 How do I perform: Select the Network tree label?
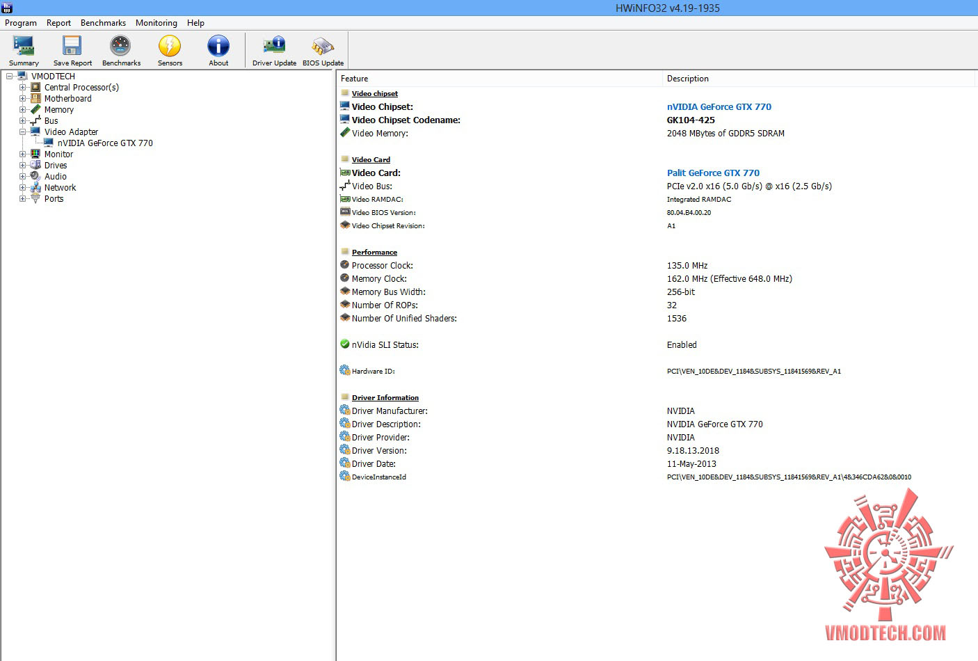click(x=61, y=188)
